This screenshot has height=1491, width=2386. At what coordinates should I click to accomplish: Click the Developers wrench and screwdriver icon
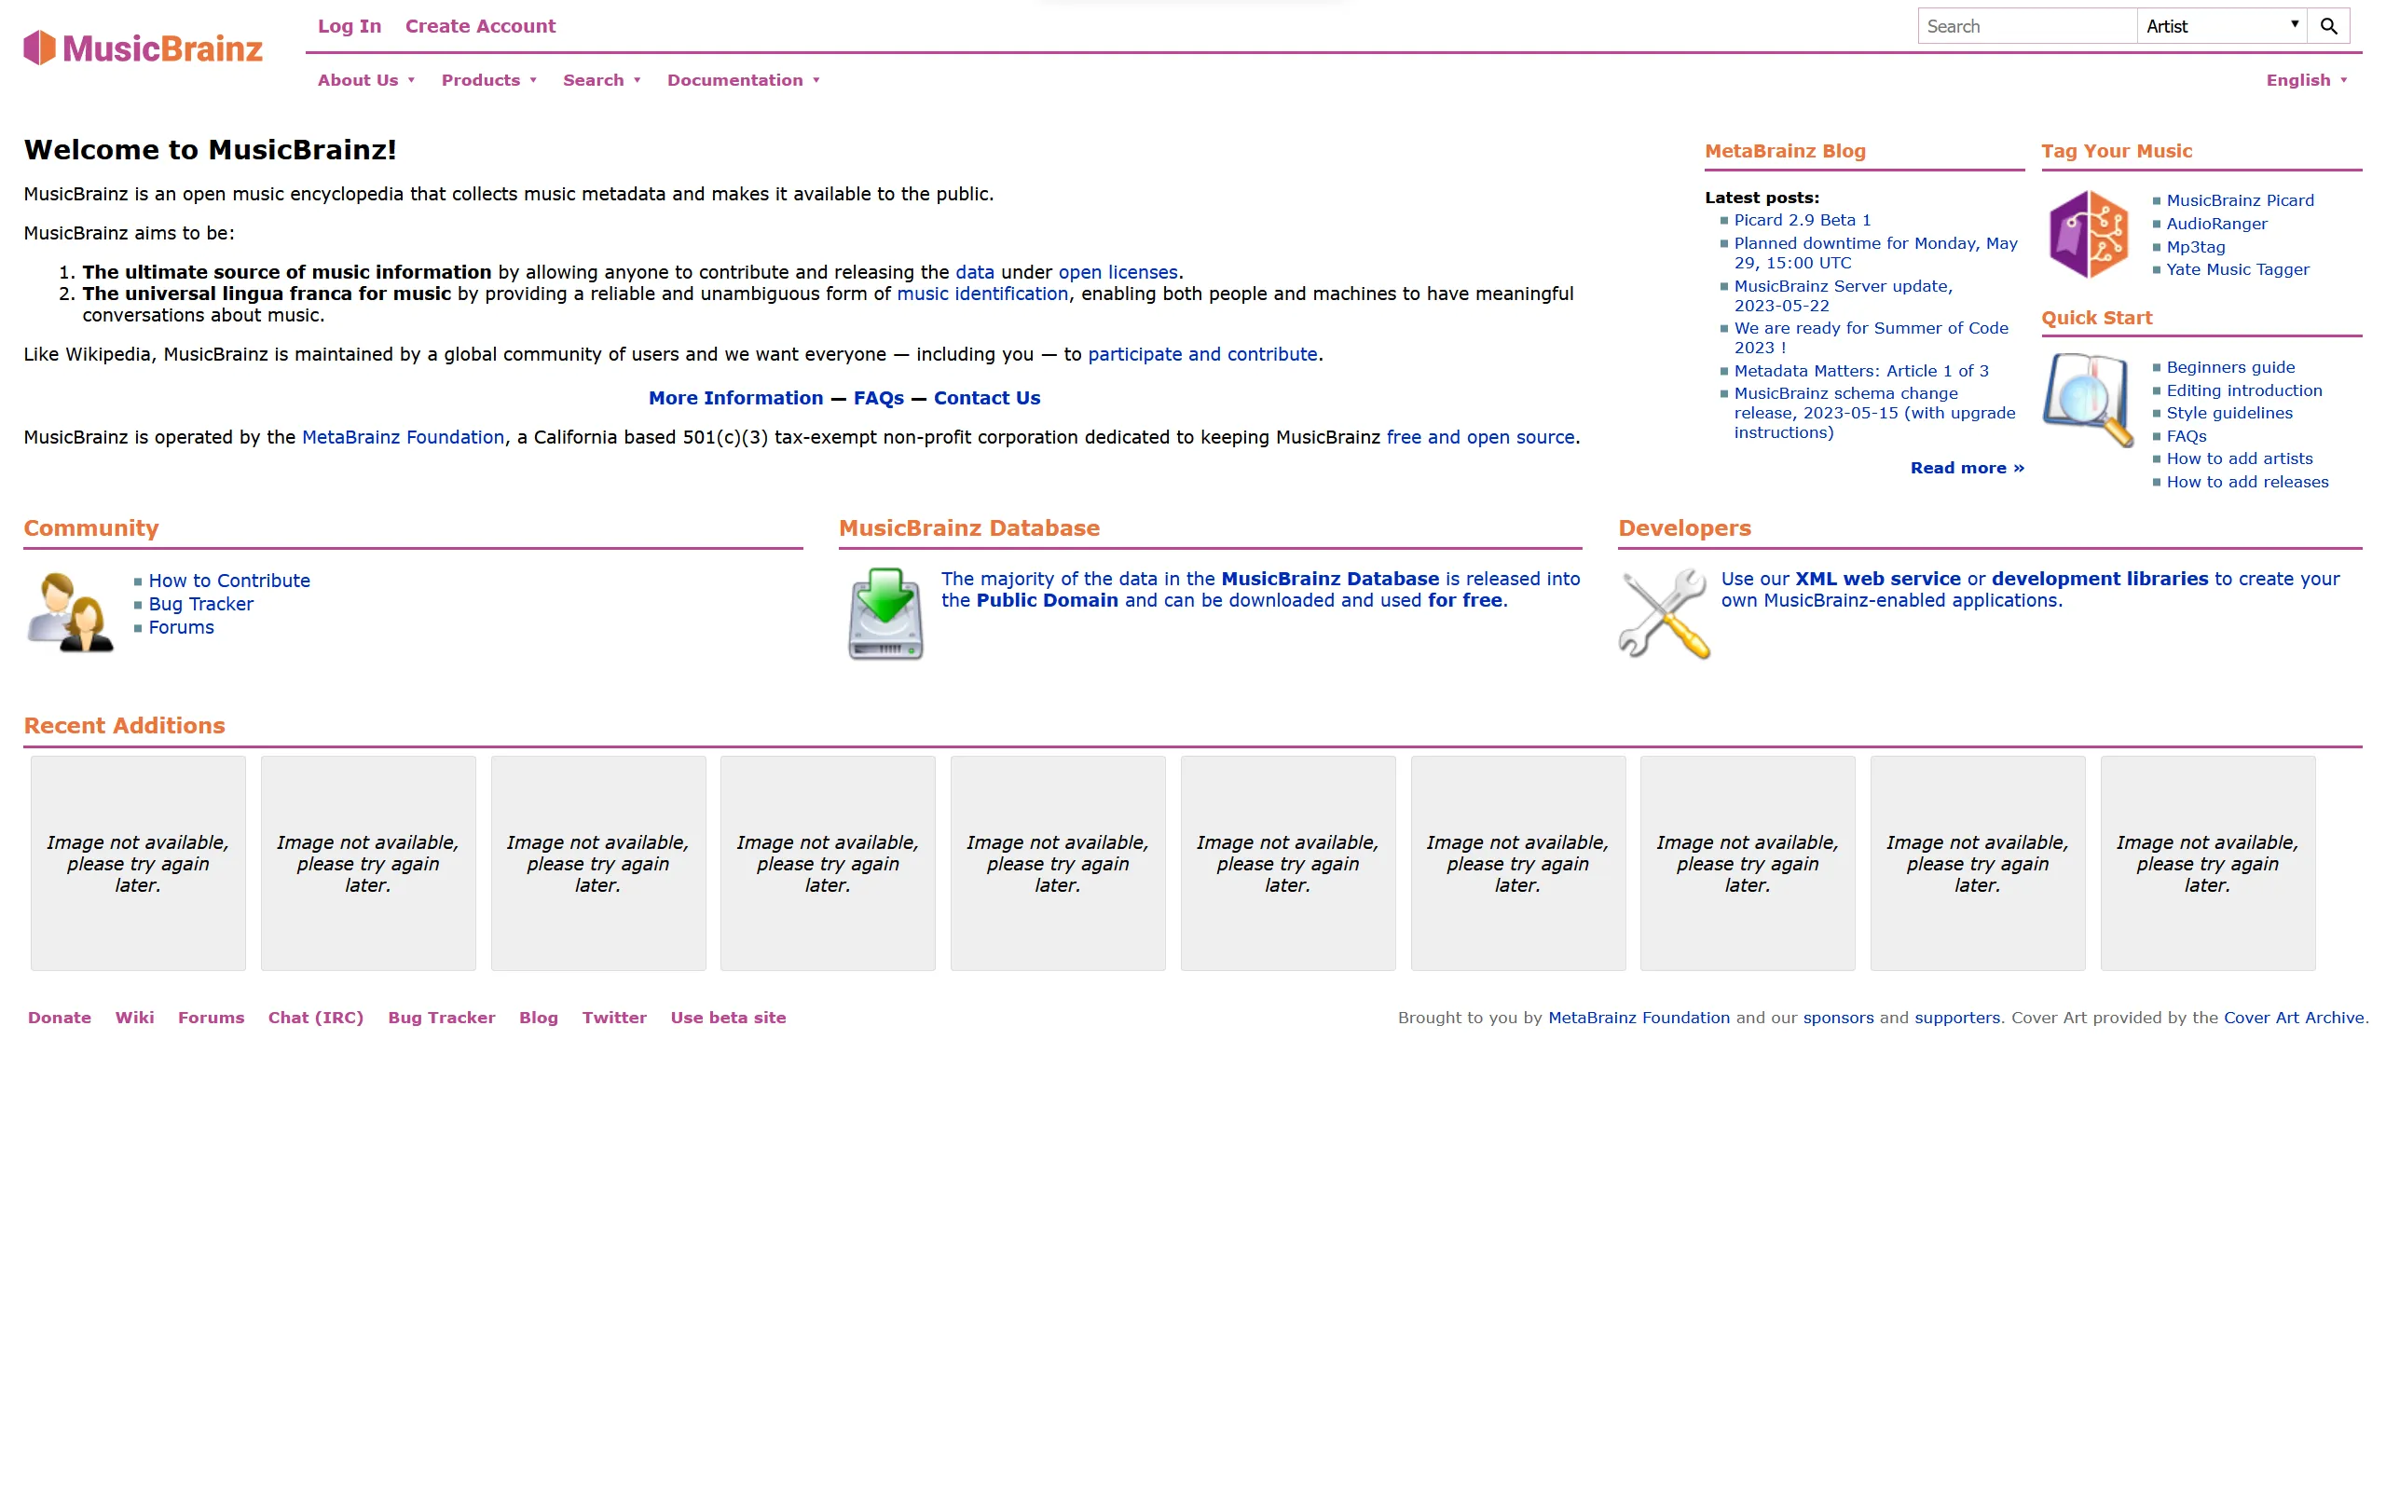(1665, 613)
